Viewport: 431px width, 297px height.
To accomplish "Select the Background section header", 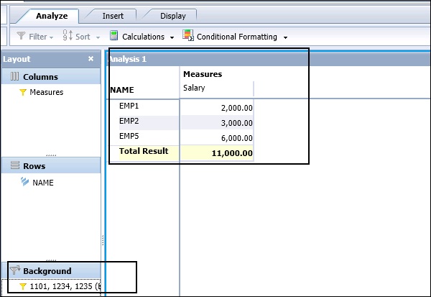I will point(51,271).
